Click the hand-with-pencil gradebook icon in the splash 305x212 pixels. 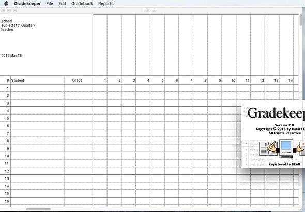269,149
